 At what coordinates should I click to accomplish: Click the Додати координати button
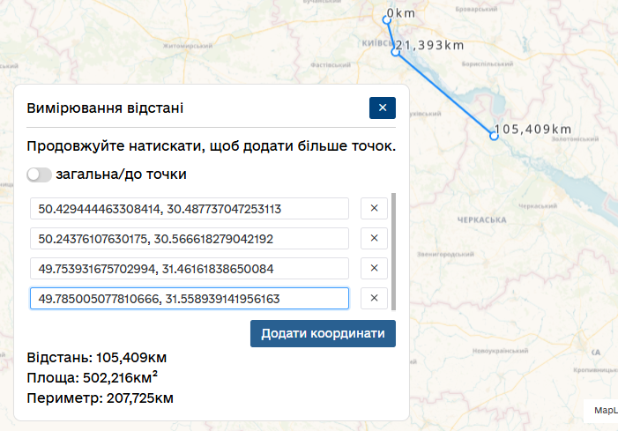(323, 334)
